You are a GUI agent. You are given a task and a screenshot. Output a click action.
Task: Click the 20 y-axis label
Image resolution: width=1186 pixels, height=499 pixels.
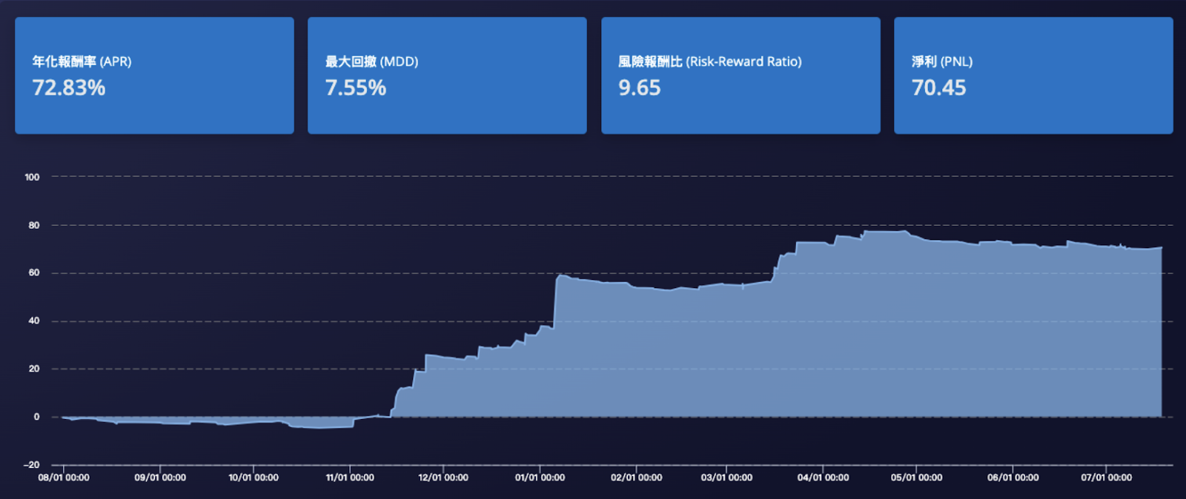(34, 369)
